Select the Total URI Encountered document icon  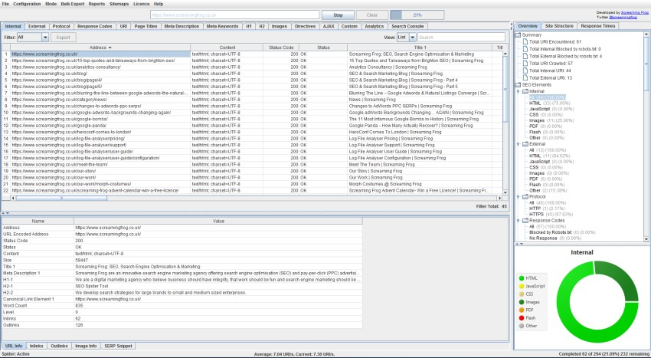(525, 42)
